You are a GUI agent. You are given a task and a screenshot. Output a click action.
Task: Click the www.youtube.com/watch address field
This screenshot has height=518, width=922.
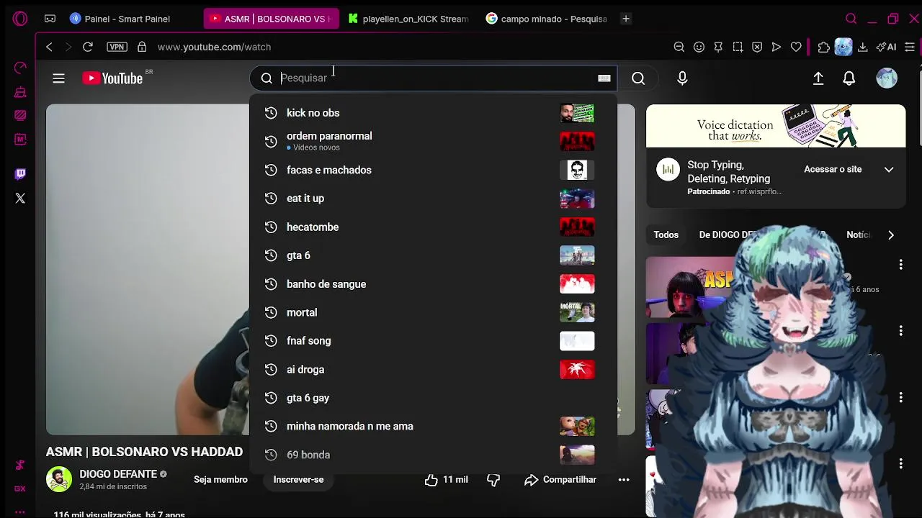(x=214, y=47)
